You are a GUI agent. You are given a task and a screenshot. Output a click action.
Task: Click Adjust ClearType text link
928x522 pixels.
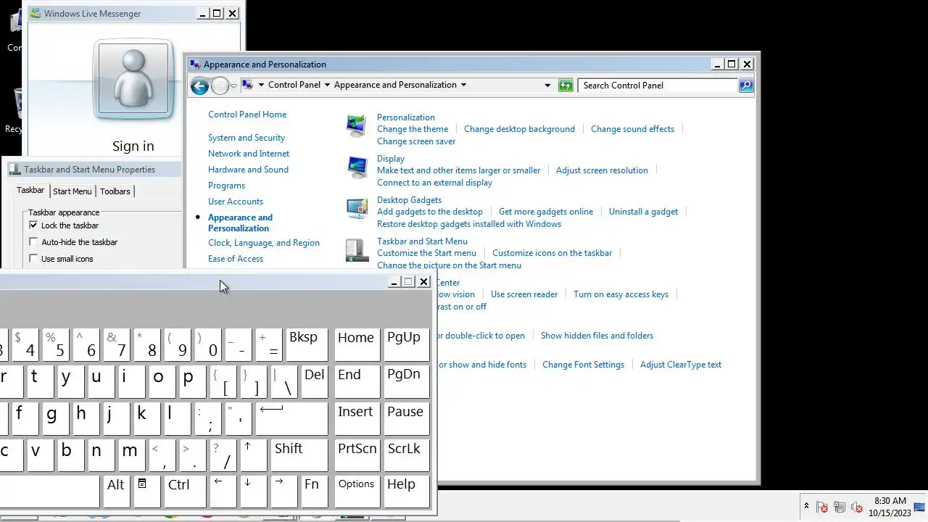pos(681,365)
